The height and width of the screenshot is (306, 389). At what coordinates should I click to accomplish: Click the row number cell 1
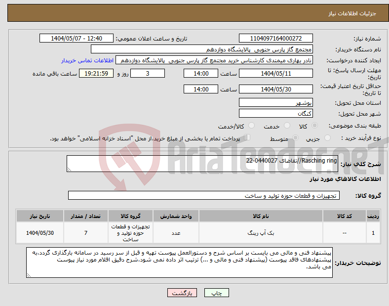click(x=373, y=233)
